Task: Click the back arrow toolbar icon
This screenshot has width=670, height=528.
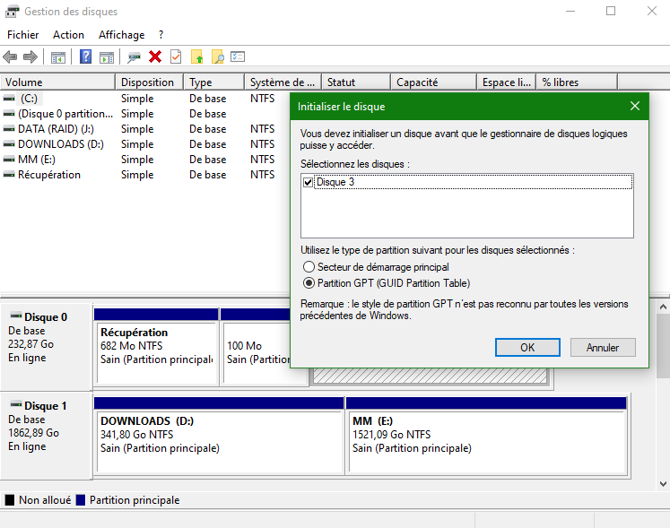Action: click(11, 57)
